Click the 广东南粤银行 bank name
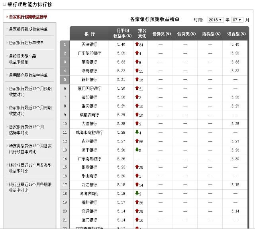 (89, 159)
